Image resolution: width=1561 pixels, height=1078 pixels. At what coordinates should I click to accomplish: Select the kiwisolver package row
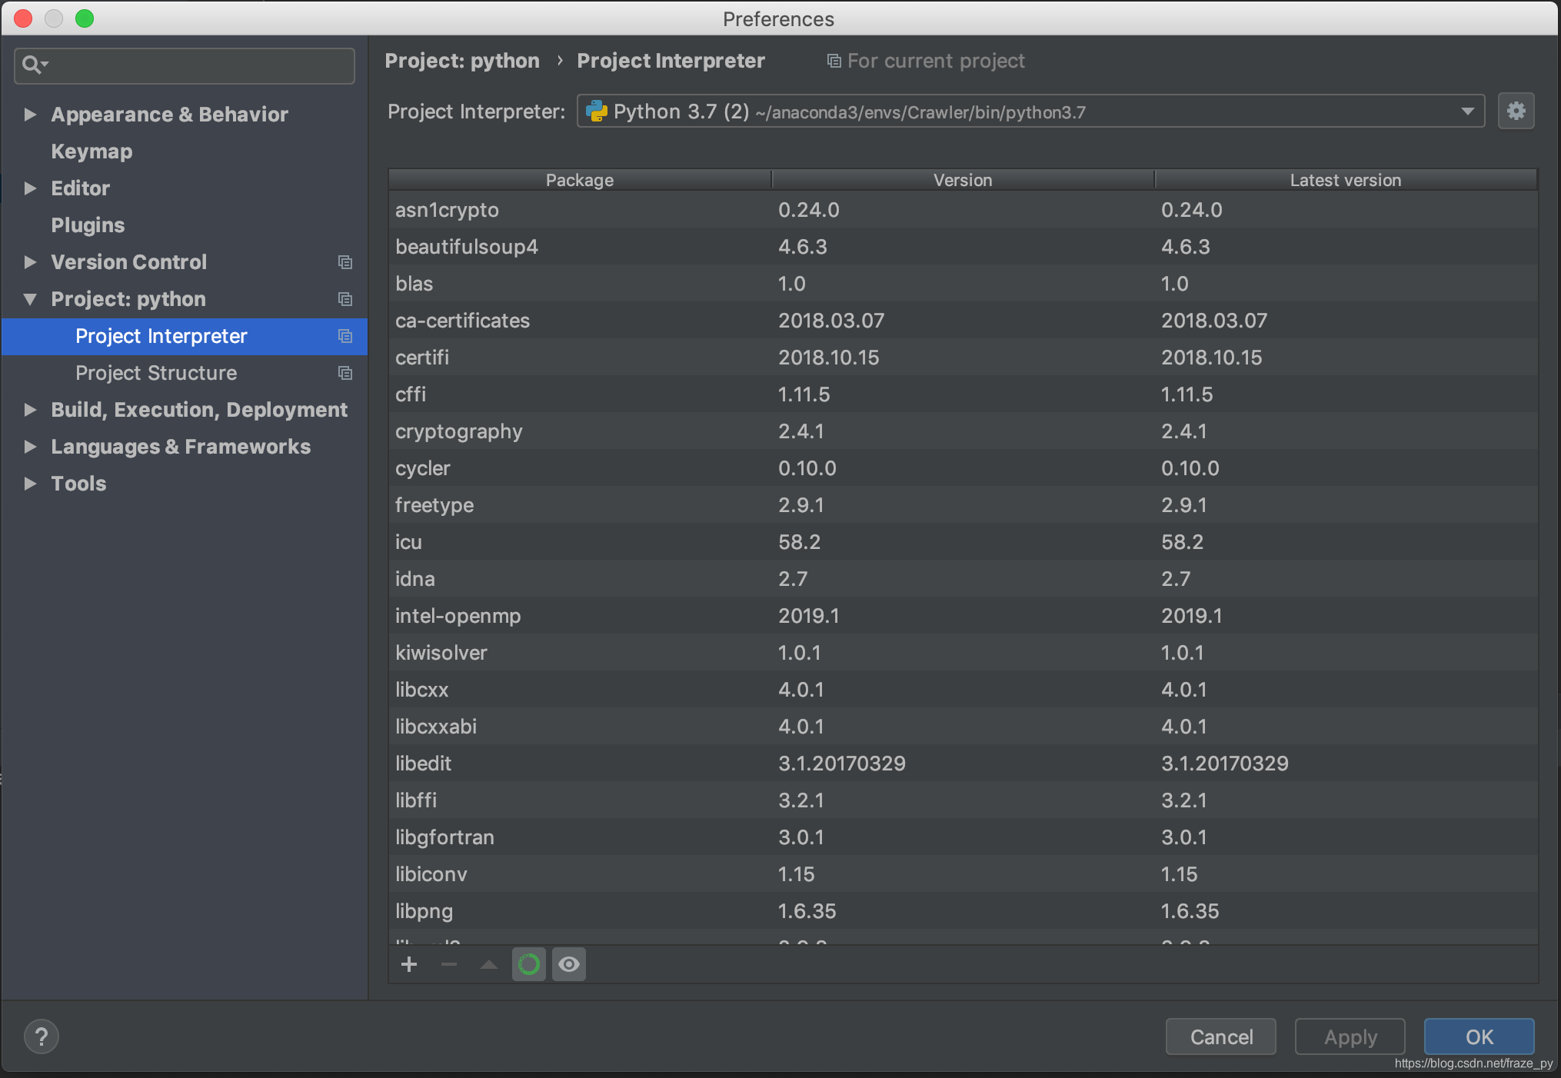[x=963, y=653]
